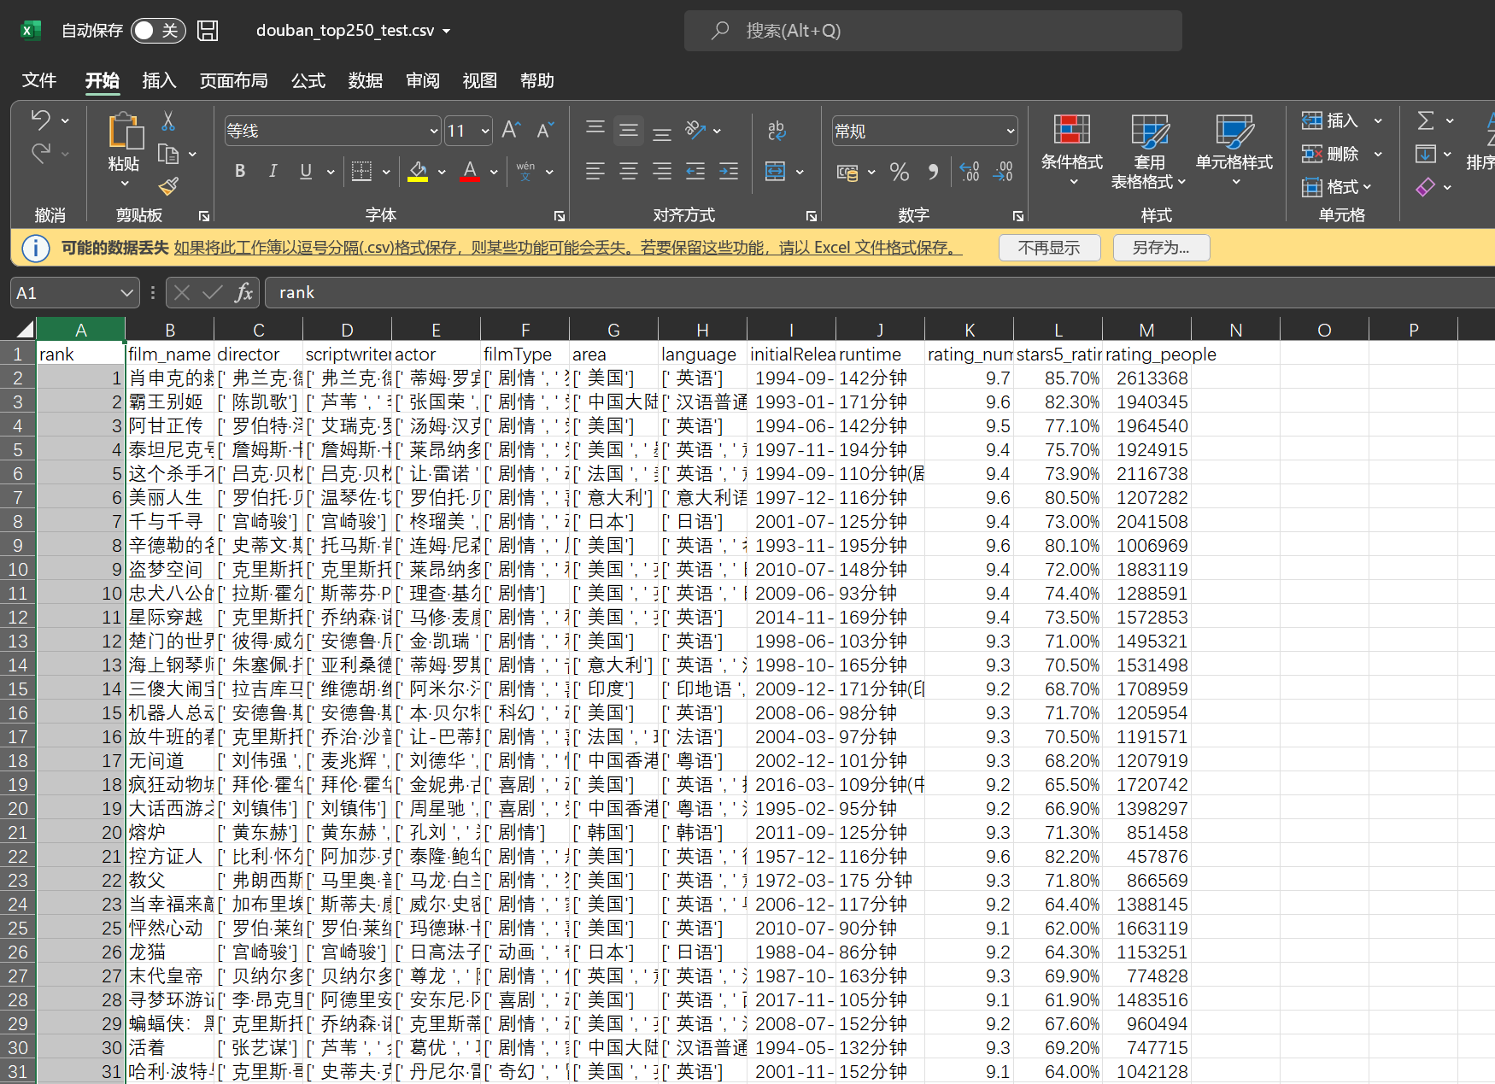Toggle Bold formatting

(240, 172)
